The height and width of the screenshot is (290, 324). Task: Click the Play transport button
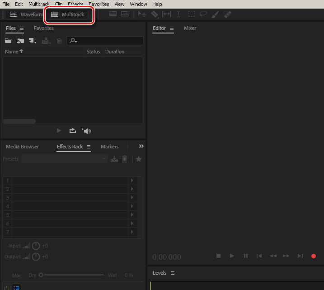[x=232, y=256]
